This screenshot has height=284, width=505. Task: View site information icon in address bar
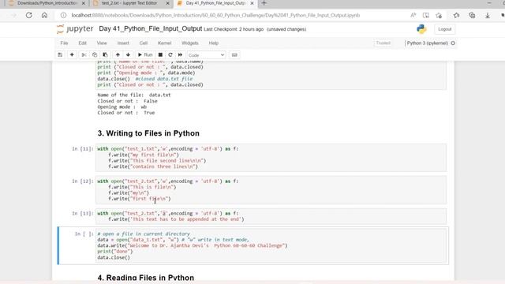[63, 15]
